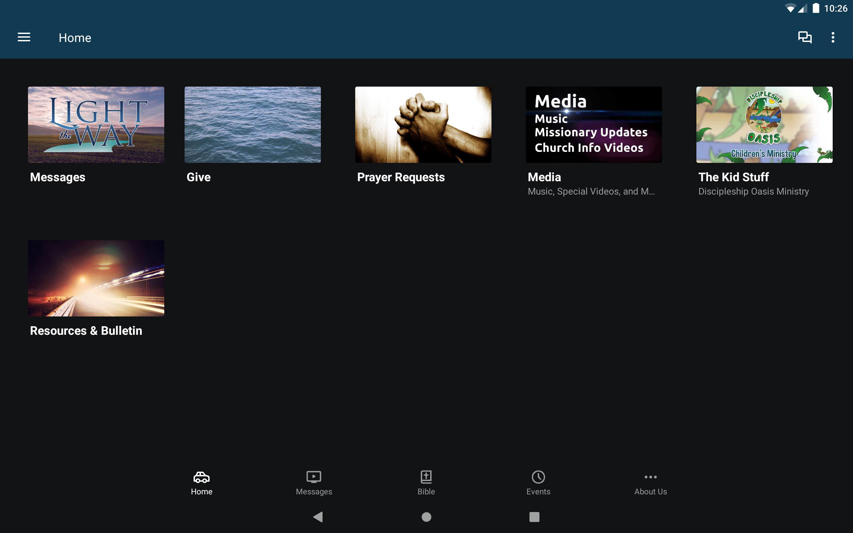Open the Media Music Missionary Updates thumbnail

pos(593,125)
